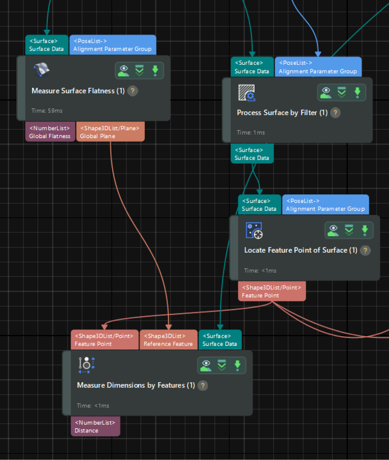Image resolution: width=389 pixels, height=460 pixels.
Task: Click the green down-arrow on Measure Dimensions by Features
Action: tap(238, 365)
